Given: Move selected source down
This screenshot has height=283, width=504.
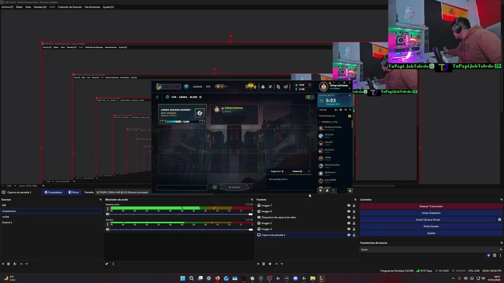Looking at the screenshot, I should click(282, 264).
